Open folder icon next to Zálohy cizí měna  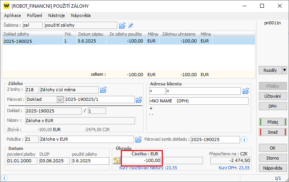(x=103, y=90)
